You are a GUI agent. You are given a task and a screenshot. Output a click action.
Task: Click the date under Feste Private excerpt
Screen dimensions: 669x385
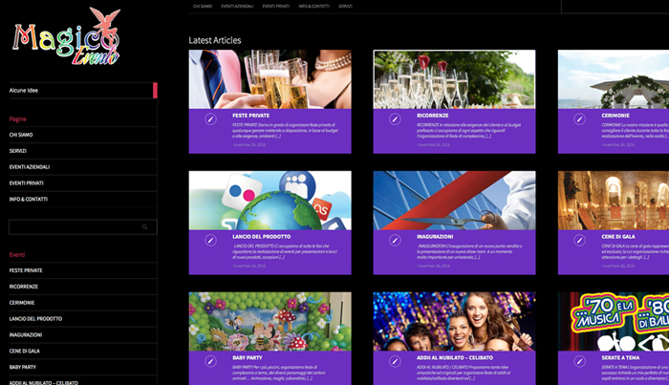pyautogui.click(x=249, y=145)
